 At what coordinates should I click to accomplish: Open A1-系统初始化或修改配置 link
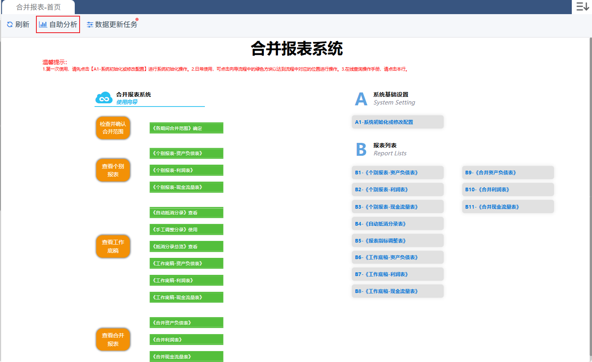(x=397, y=122)
